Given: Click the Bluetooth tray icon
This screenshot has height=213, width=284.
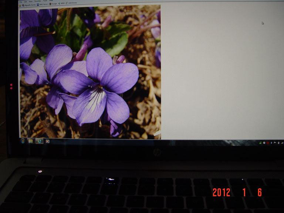Looking at the screenshot, I should pyautogui.click(x=271, y=143).
